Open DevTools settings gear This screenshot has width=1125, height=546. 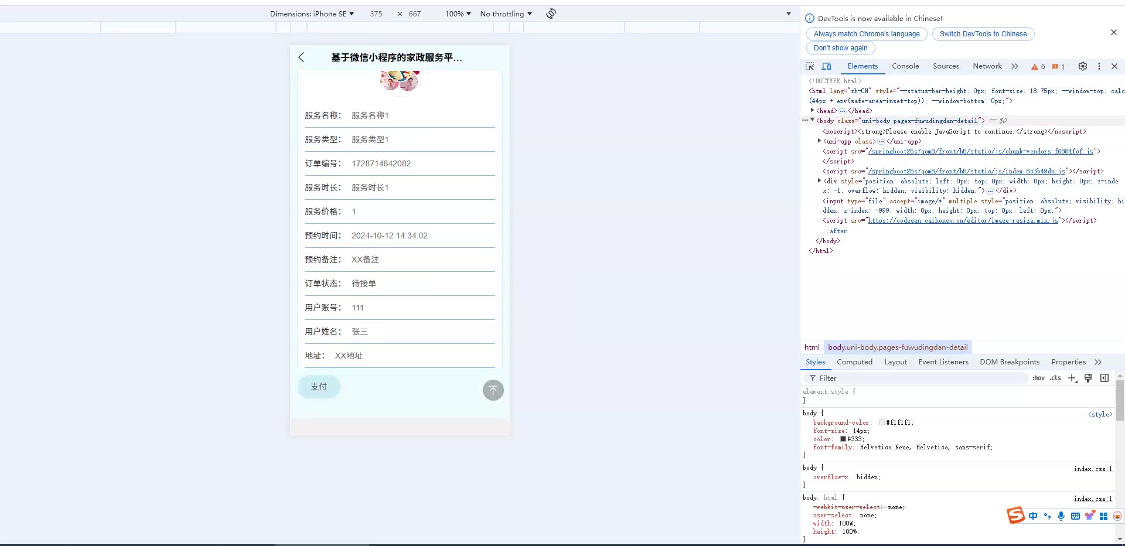coord(1083,66)
